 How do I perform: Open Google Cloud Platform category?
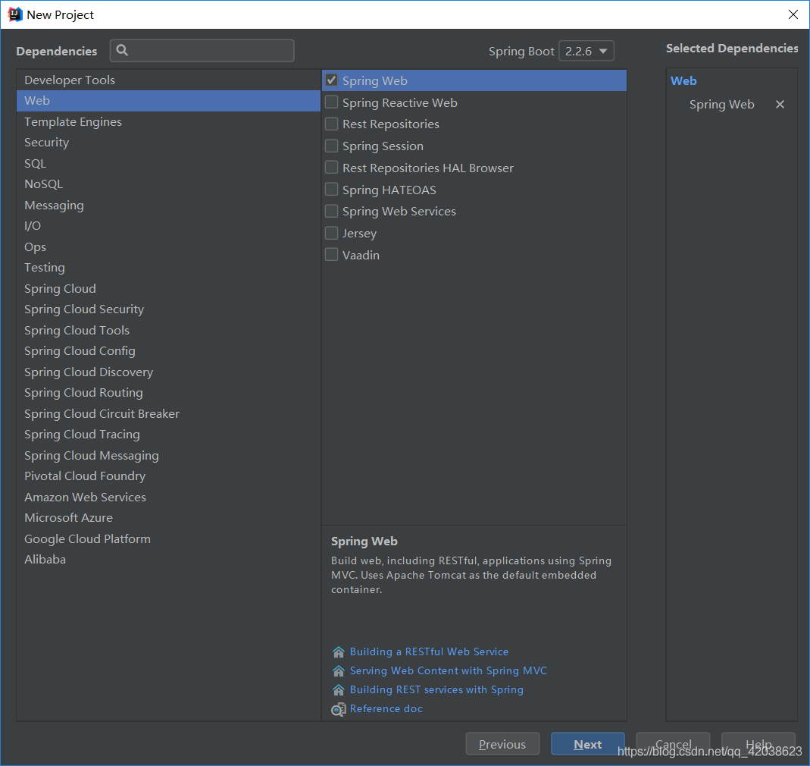coord(168,539)
